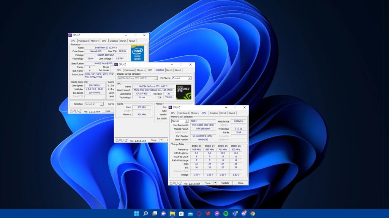The height and width of the screenshot is (218, 389).
Task: Close the Graphics CPU-Z window with X
Action: 190,64
